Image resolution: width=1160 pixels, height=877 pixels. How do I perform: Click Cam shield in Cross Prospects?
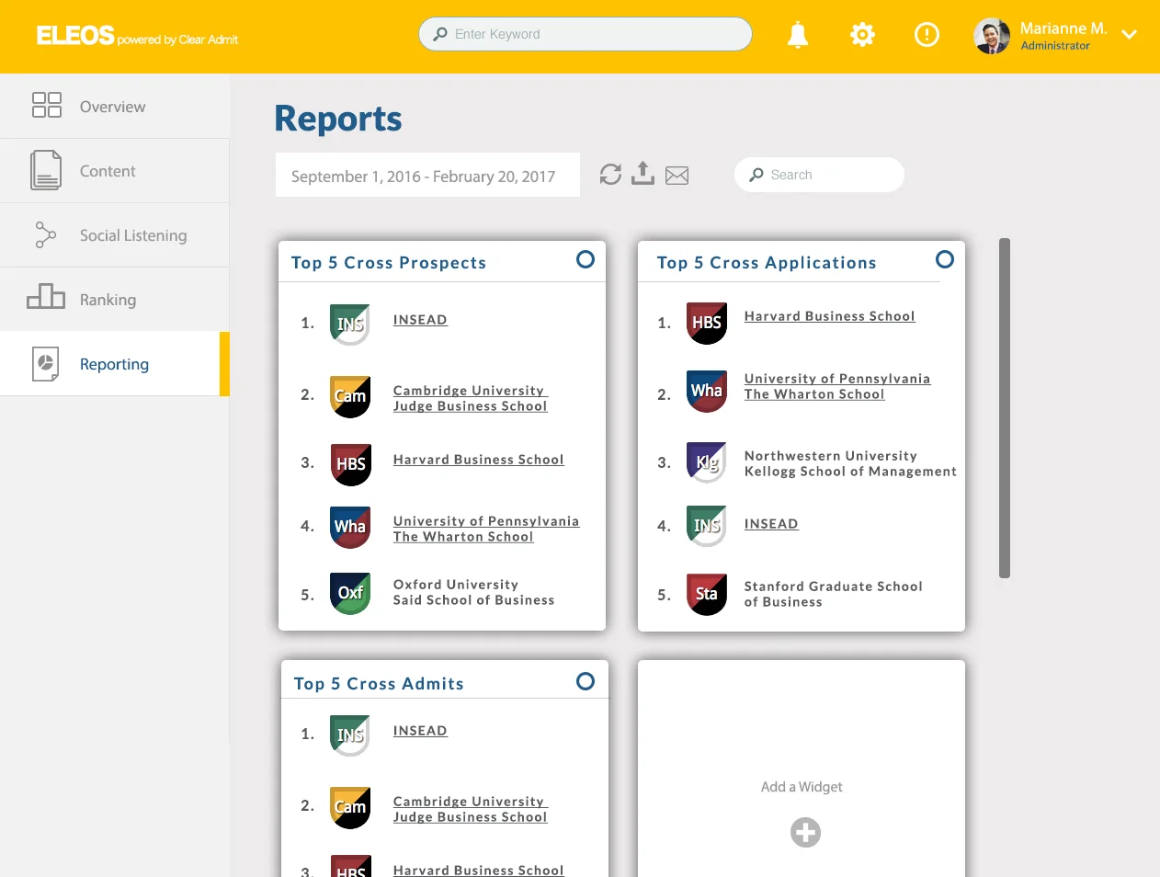[350, 396]
